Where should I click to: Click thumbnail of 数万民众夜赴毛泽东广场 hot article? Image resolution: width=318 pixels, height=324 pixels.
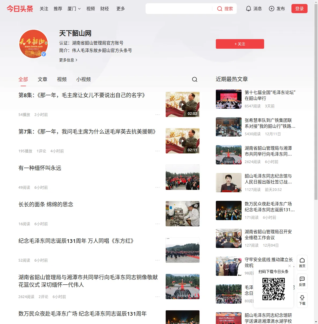[x=229, y=210]
